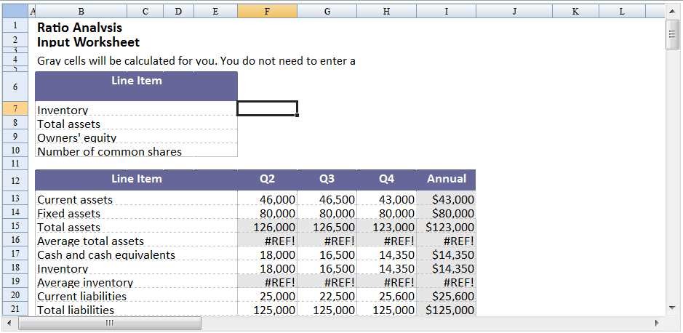The width and height of the screenshot is (683, 333).
Task: Select the column L header
Action: pyautogui.click(x=621, y=11)
